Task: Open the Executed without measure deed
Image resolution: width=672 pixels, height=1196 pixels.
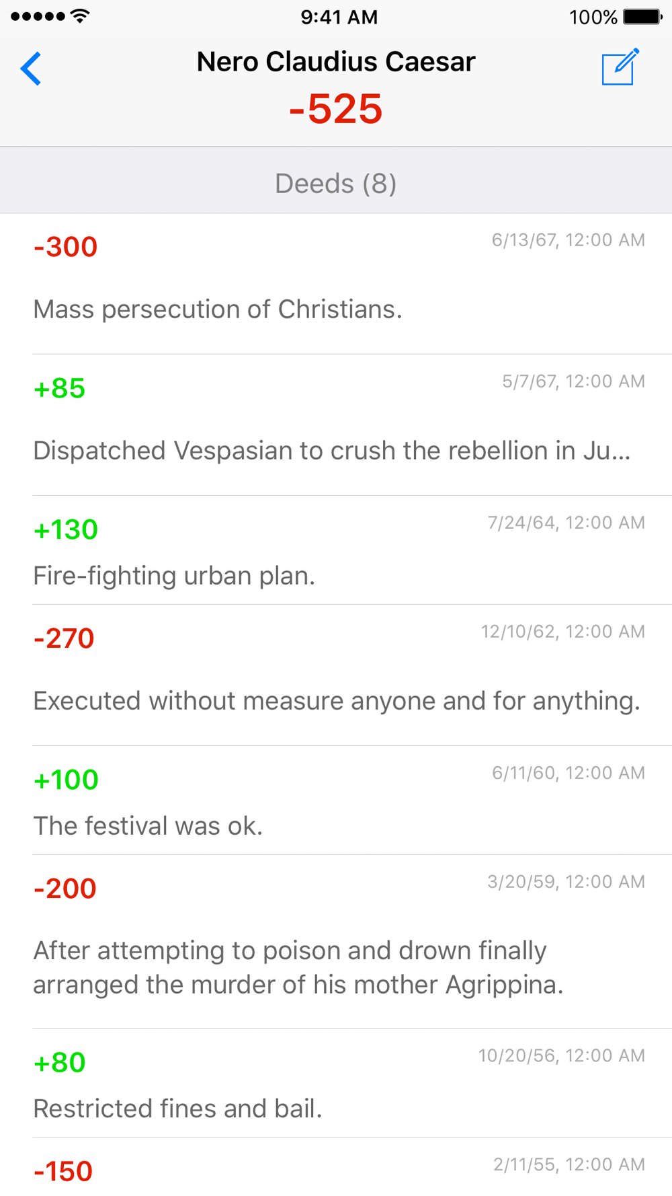Action: [x=336, y=675]
